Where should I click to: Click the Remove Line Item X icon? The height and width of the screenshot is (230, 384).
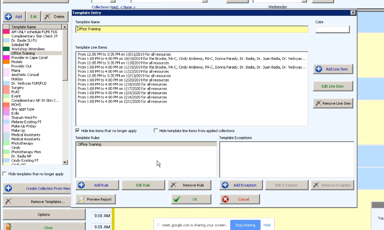tap(319, 103)
